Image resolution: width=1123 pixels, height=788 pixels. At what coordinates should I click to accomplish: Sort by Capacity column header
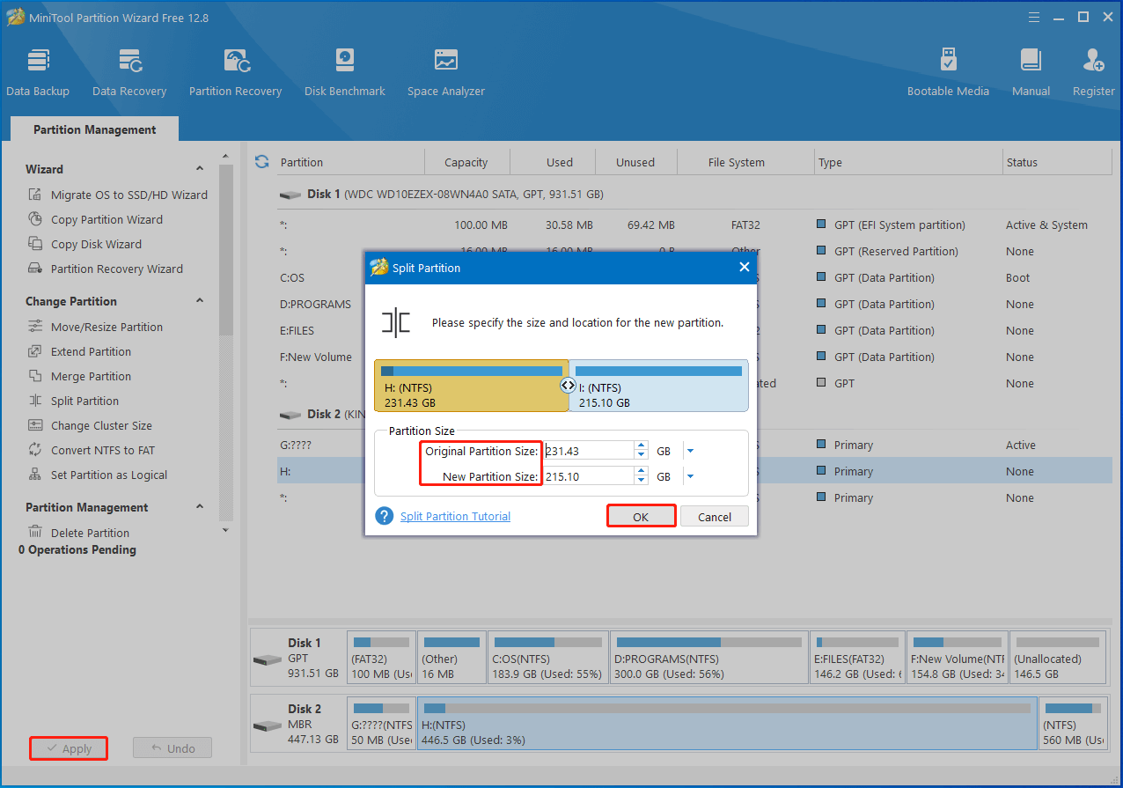click(x=466, y=162)
